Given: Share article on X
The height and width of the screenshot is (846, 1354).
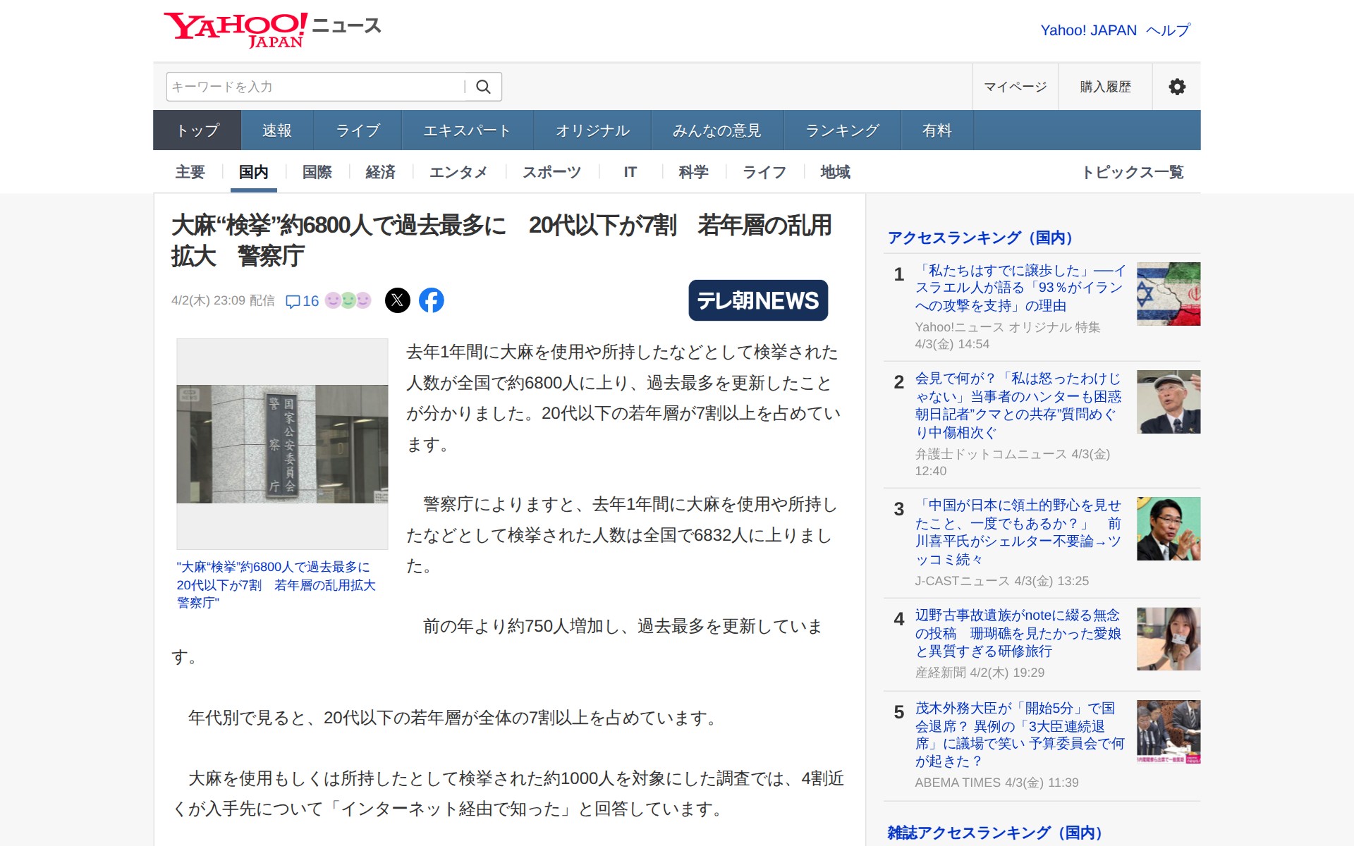Looking at the screenshot, I should click(x=398, y=300).
